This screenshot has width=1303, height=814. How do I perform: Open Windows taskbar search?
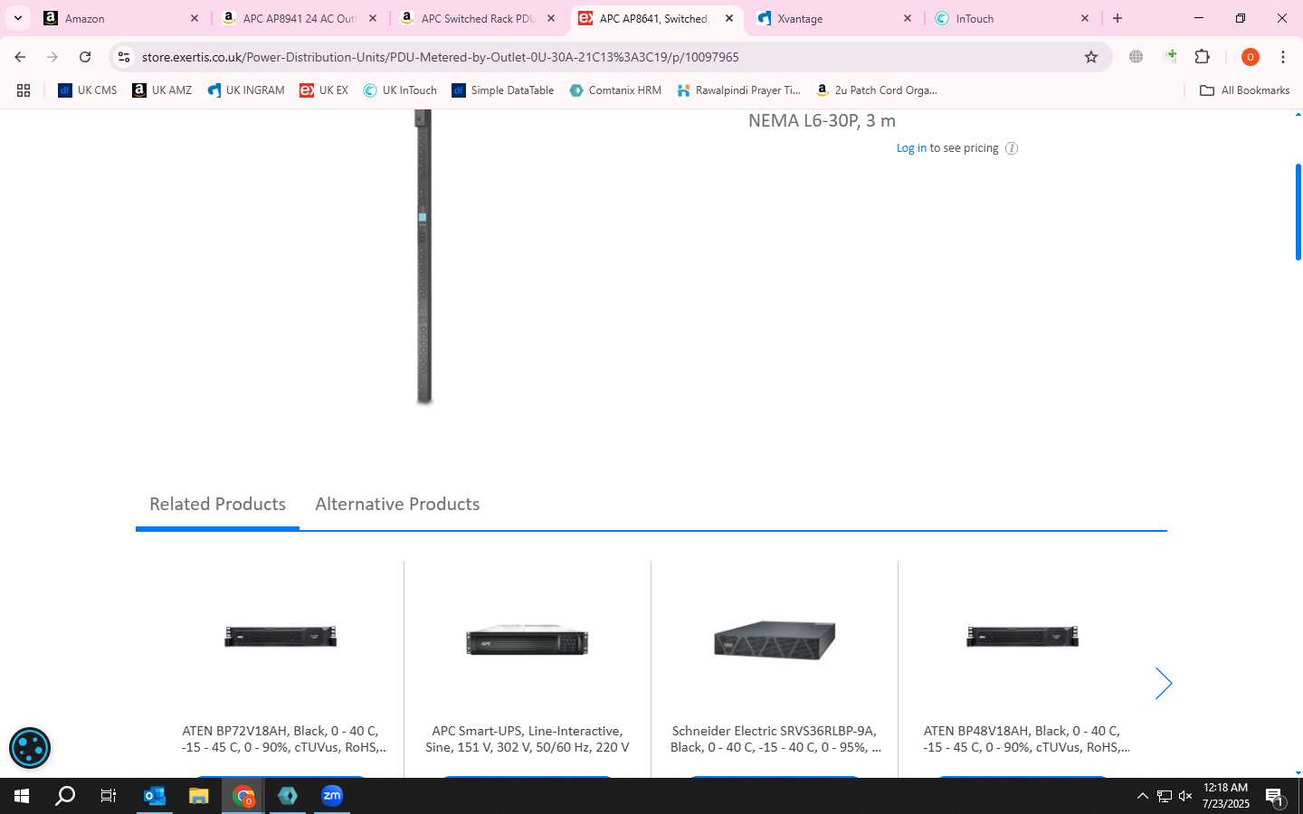click(x=65, y=796)
